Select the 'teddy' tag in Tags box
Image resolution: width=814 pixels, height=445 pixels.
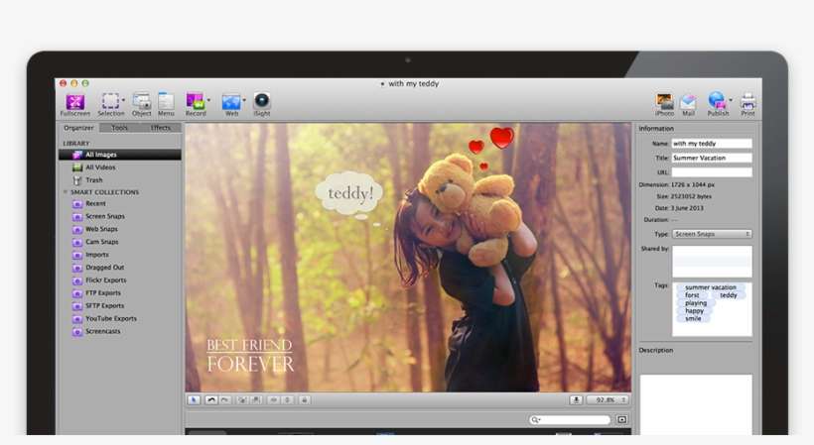click(x=729, y=294)
